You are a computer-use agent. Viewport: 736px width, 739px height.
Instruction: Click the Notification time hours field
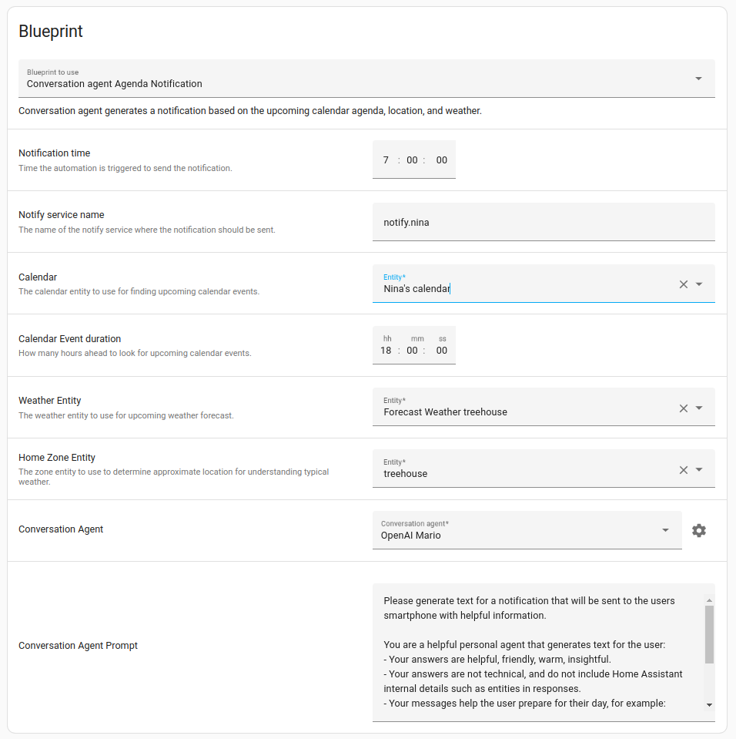tap(386, 160)
